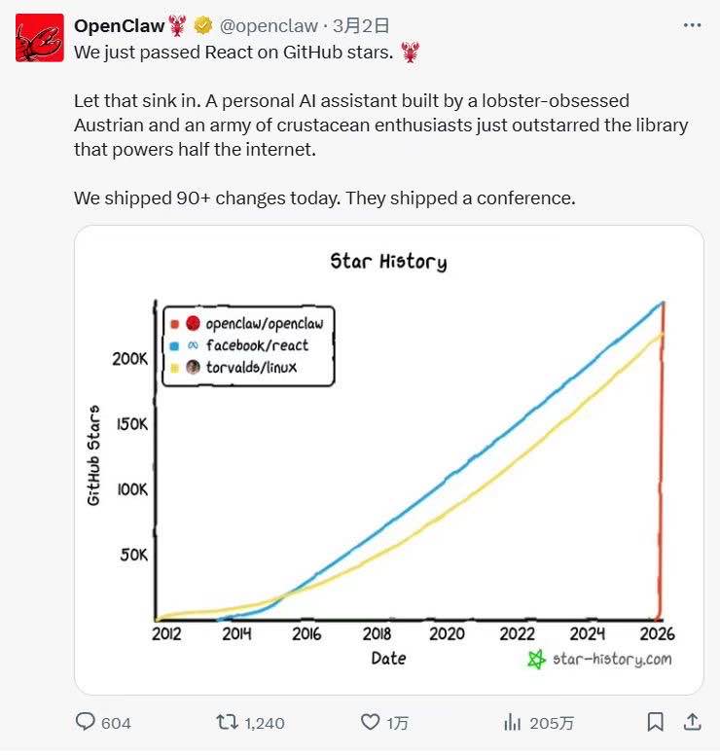Click openclaw/openclaw red legend swatch
This screenshot has width=720, height=755.
(x=174, y=324)
